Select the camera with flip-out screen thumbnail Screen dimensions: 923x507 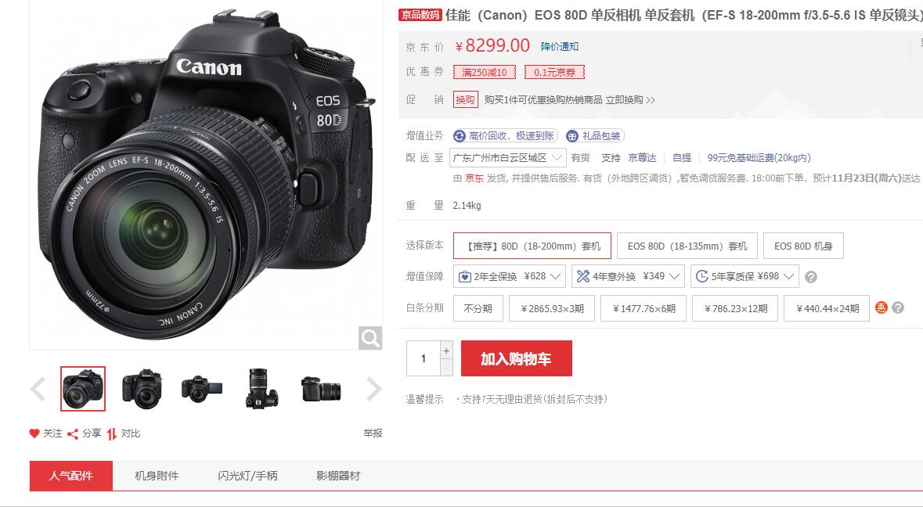tap(202, 389)
